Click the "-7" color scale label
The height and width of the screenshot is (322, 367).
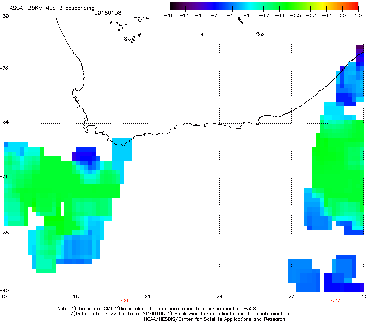(214, 16)
